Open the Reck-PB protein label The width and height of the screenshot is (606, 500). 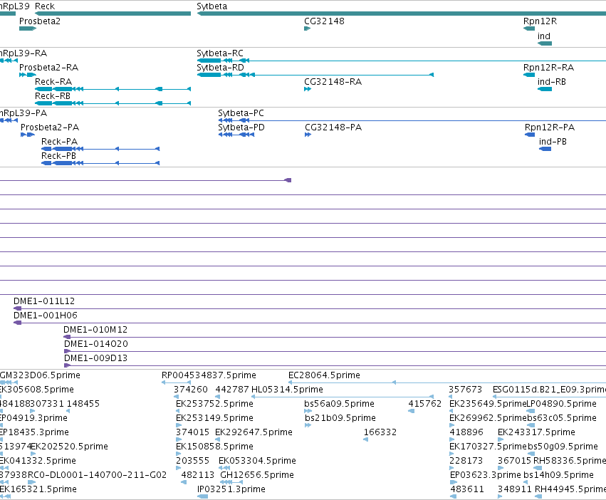coord(58,156)
